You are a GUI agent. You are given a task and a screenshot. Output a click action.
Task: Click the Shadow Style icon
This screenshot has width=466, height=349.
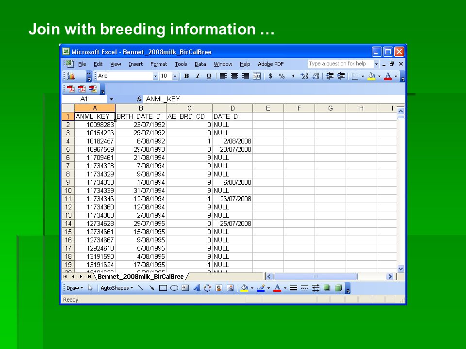327,288
